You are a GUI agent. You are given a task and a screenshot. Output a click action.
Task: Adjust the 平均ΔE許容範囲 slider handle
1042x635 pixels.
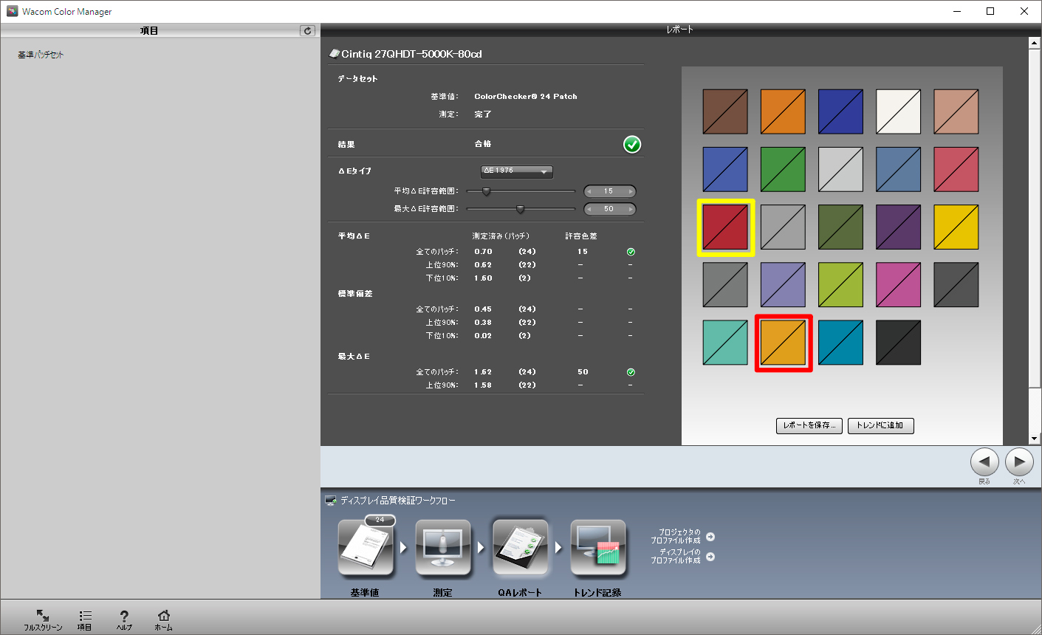click(x=486, y=191)
